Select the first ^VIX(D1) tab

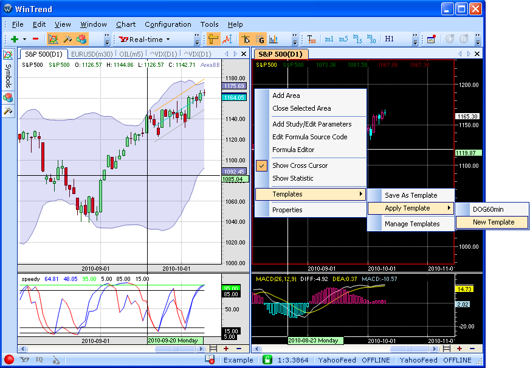[x=163, y=54]
